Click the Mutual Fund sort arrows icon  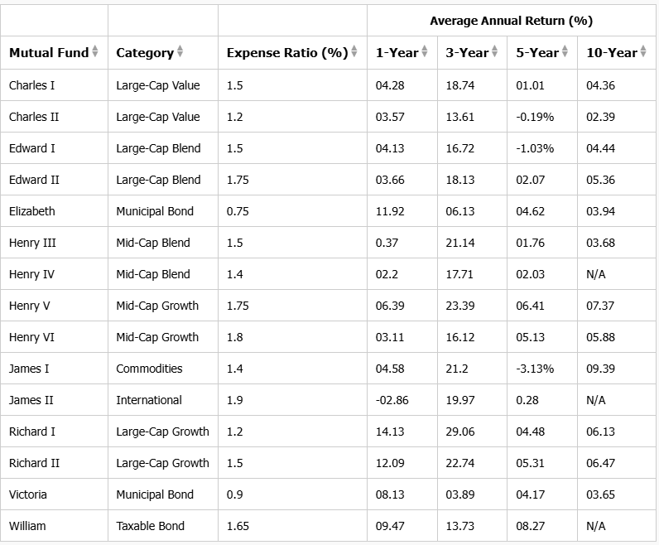95,53
